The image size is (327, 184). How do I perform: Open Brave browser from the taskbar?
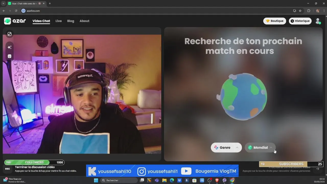[217, 180]
